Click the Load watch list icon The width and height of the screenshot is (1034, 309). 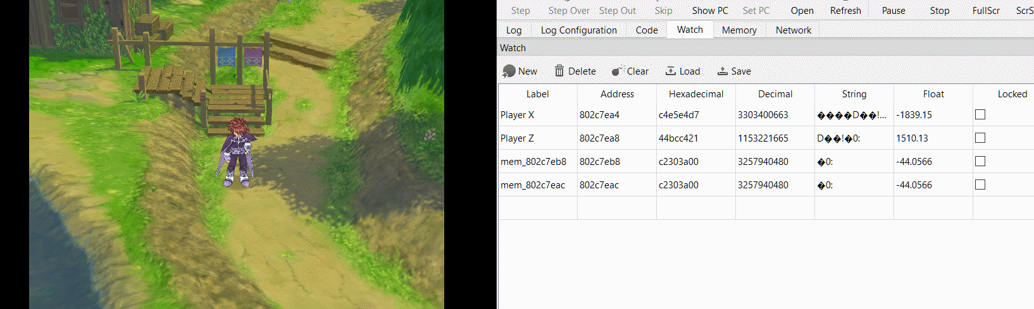pos(671,71)
